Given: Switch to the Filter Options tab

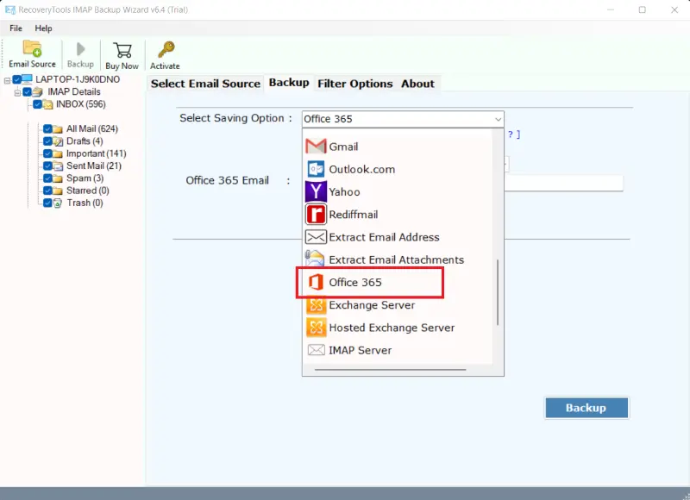Looking at the screenshot, I should tap(354, 84).
